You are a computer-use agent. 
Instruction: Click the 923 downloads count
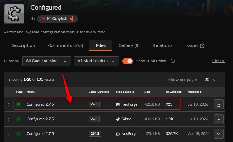pos(169,104)
